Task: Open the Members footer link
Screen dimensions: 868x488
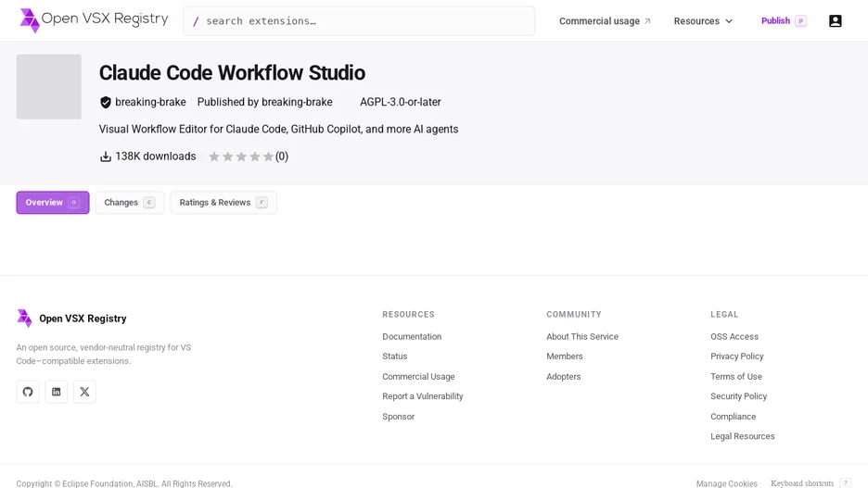Action: click(565, 357)
